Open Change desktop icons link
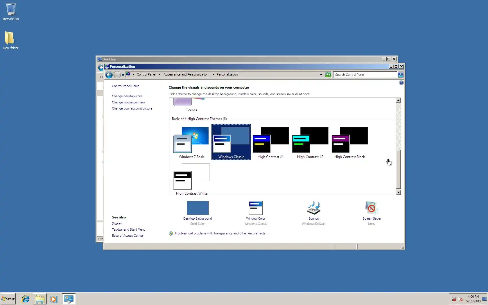Image resolution: width=488 pixels, height=305 pixels. click(x=127, y=96)
